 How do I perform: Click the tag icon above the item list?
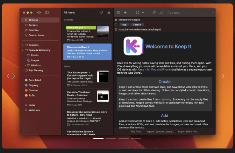[x=101, y=13]
